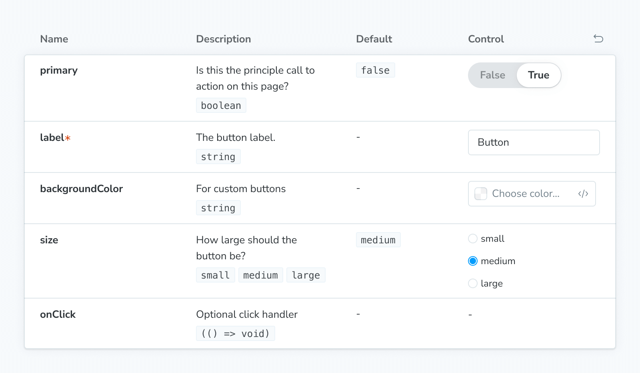640x373 pixels.
Task: Click the (() => void) type badge
Action: click(235, 333)
